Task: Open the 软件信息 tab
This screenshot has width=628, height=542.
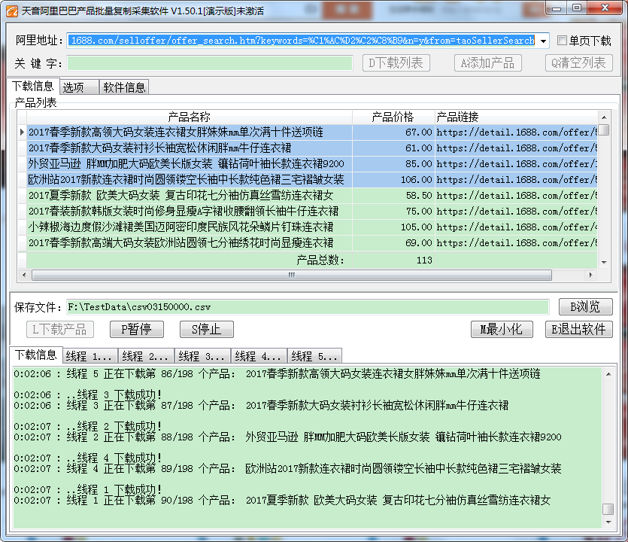Action: (x=124, y=87)
